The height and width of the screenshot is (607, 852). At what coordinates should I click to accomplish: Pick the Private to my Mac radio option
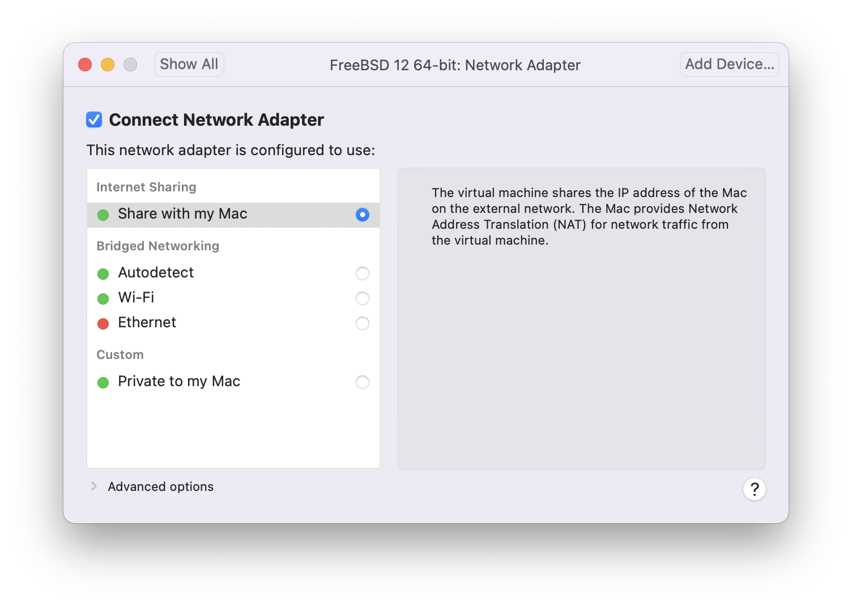pyautogui.click(x=362, y=382)
